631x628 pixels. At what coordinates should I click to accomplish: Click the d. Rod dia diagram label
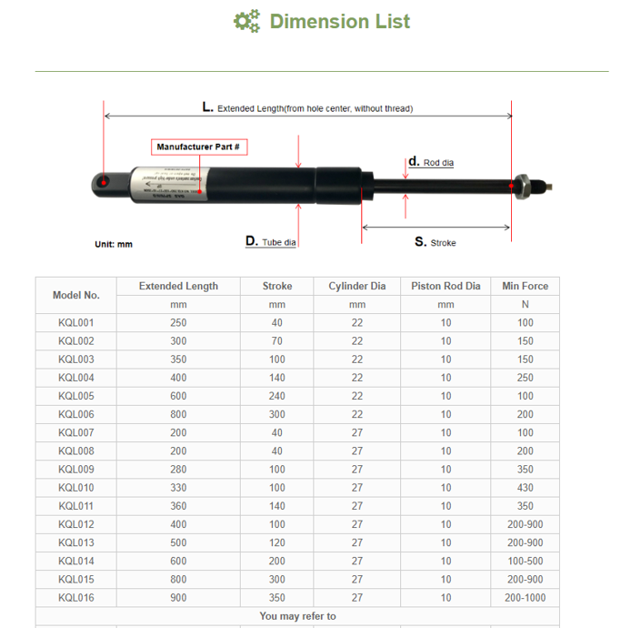(431, 162)
